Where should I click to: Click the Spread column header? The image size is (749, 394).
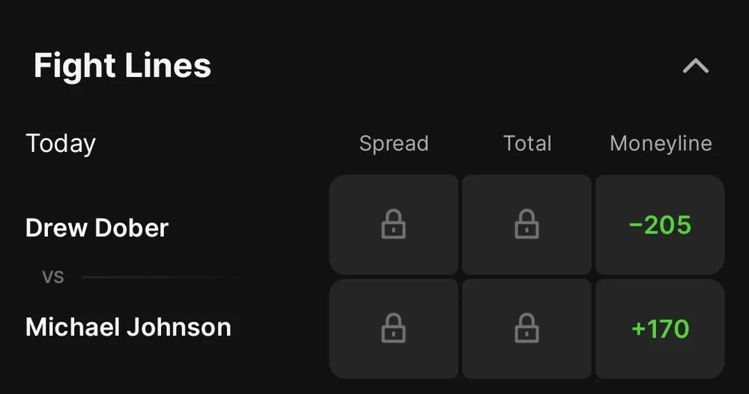click(393, 143)
